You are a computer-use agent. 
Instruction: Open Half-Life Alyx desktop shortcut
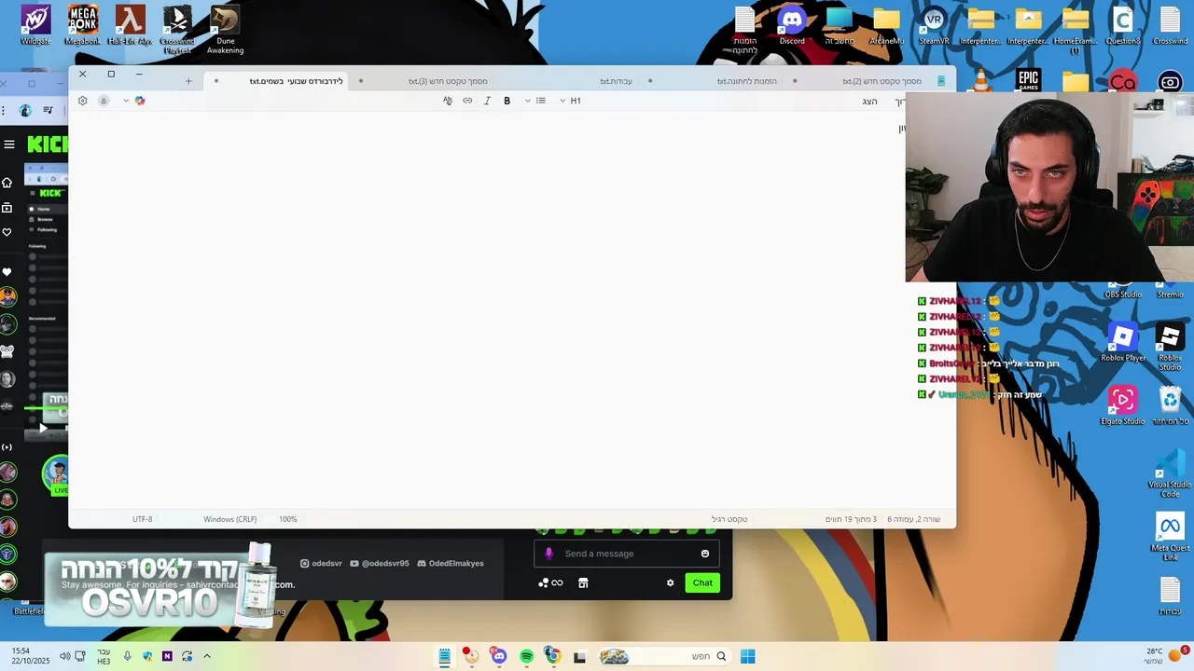click(130, 25)
